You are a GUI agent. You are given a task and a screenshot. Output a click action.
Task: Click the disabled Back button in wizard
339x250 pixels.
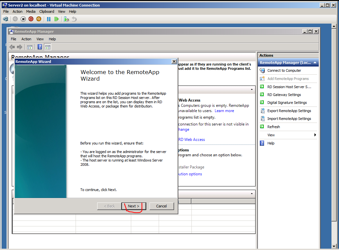pos(109,206)
